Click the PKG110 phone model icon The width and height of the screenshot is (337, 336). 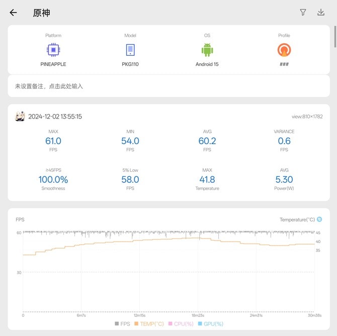coord(130,50)
